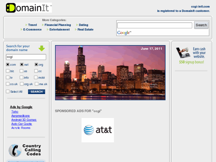Open the Financial Planning category

(58, 25)
